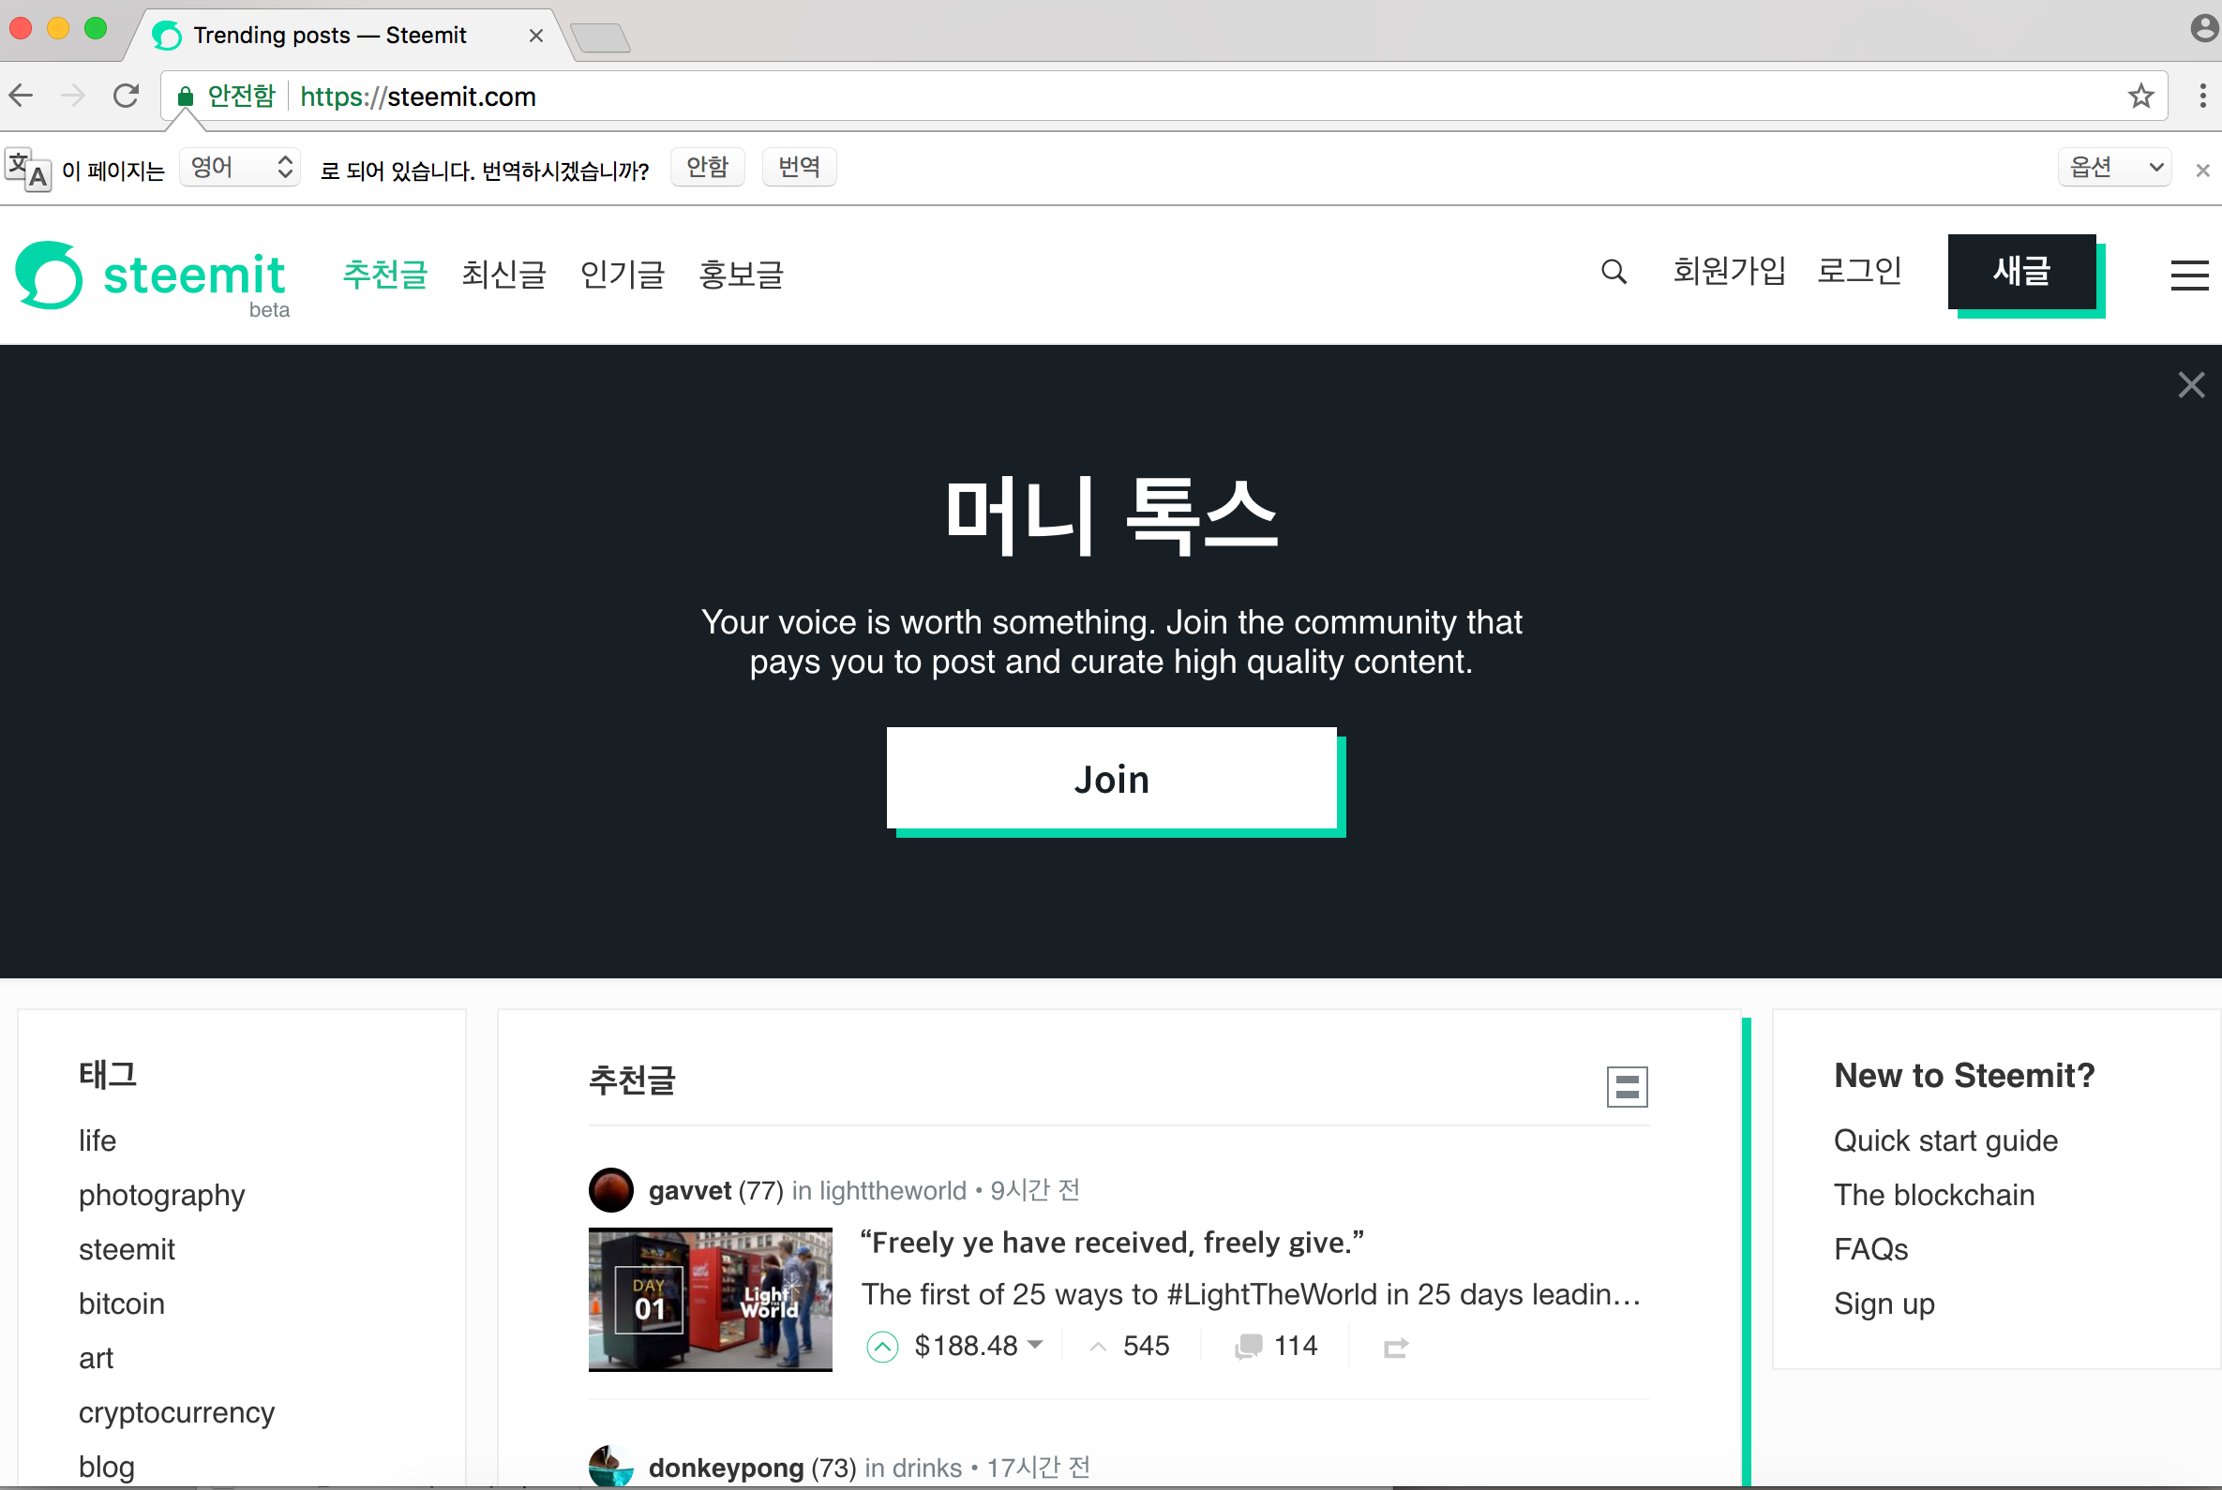Click the browser back arrow
Viewport: 2222px width, 1490px height.
pos(21,96)
